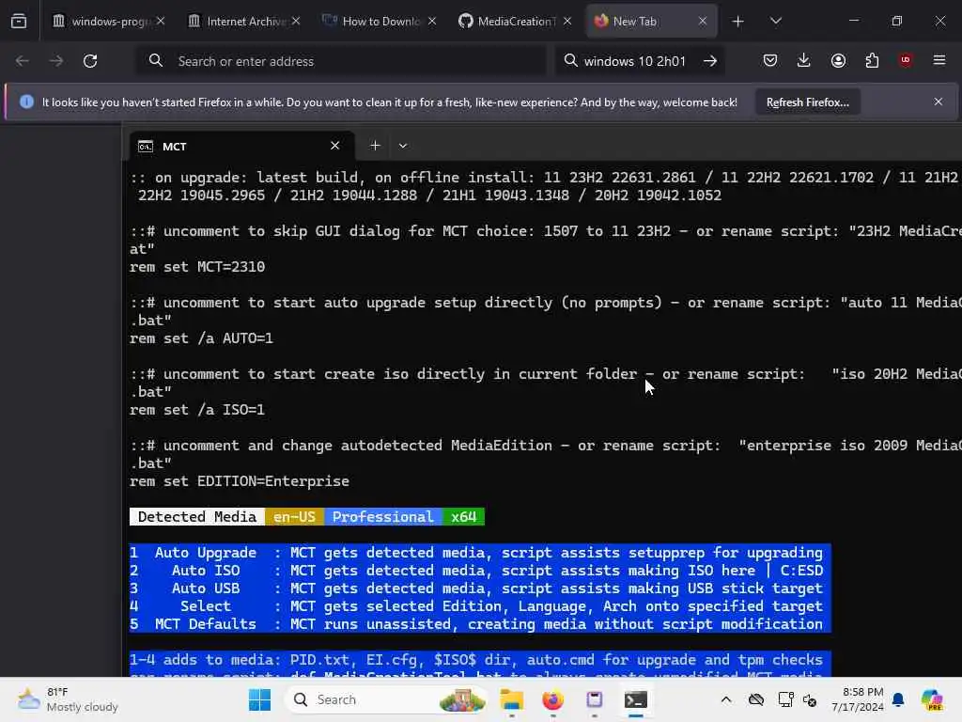962x722 pixels.
Task: Open the uBlock Origin extension icon
Action: tap(906, 60)
